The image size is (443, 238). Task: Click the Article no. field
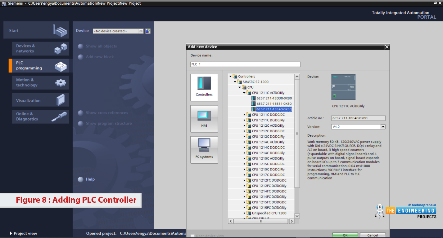(358, 118)
